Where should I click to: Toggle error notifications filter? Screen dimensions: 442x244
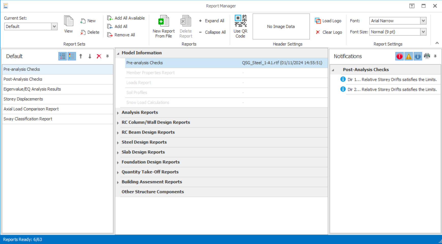pyautogui.click(x=399, y=56)
